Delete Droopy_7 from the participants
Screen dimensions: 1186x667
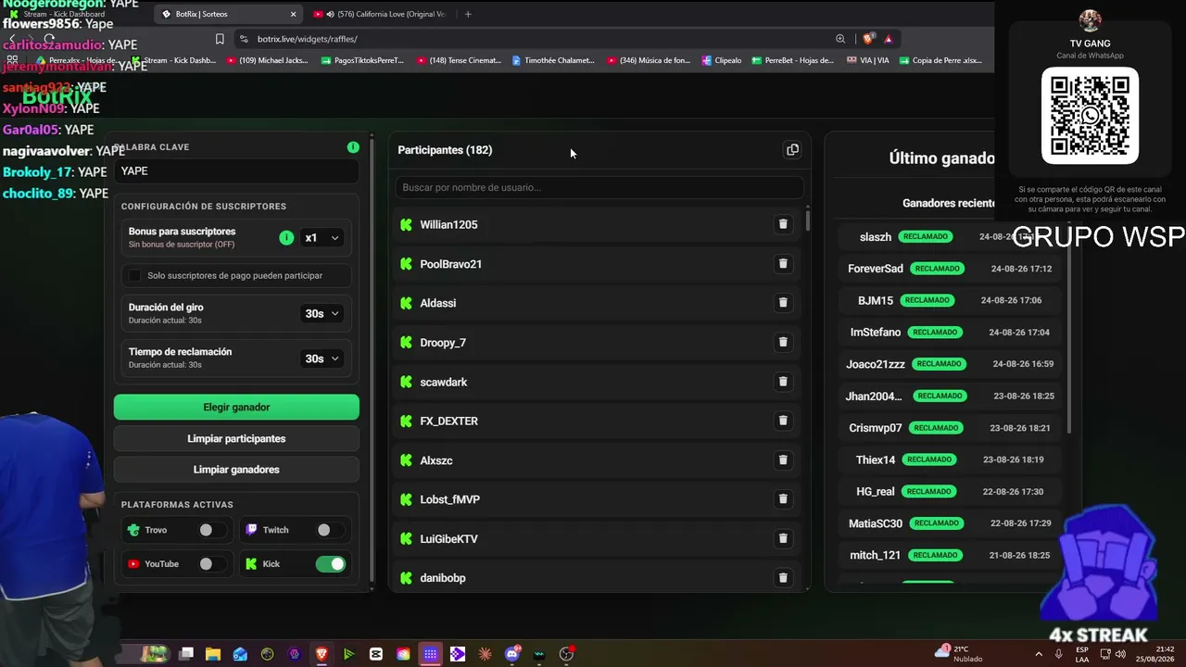(783, 342)
